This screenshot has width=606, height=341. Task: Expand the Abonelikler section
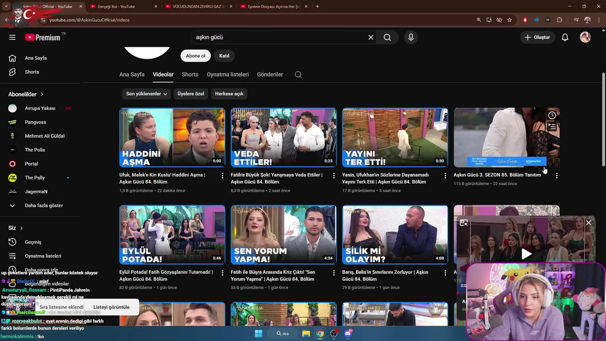pyautogui.click(x=26, y=94)
